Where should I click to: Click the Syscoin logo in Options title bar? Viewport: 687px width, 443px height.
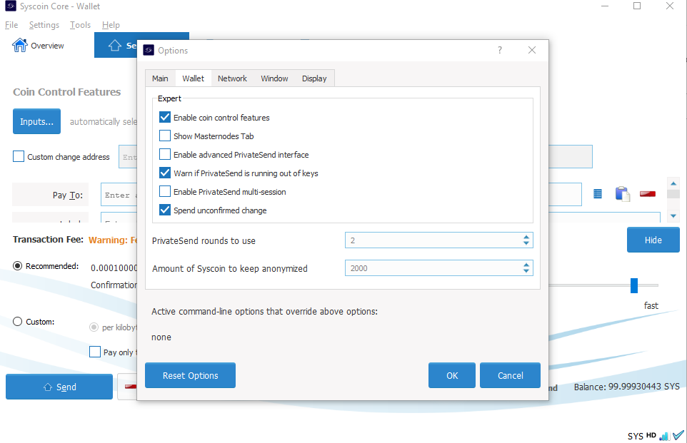(149, 51)
